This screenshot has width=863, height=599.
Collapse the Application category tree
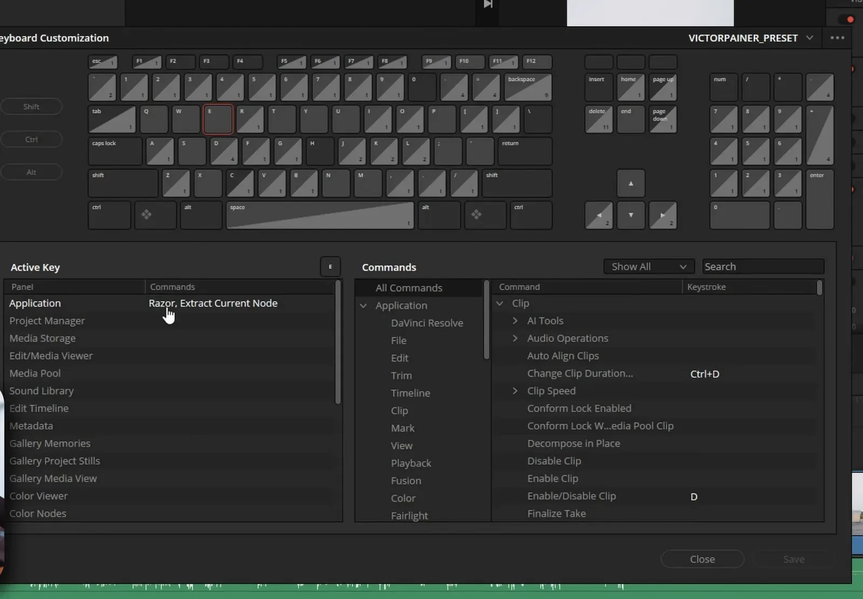coord(364,306)
